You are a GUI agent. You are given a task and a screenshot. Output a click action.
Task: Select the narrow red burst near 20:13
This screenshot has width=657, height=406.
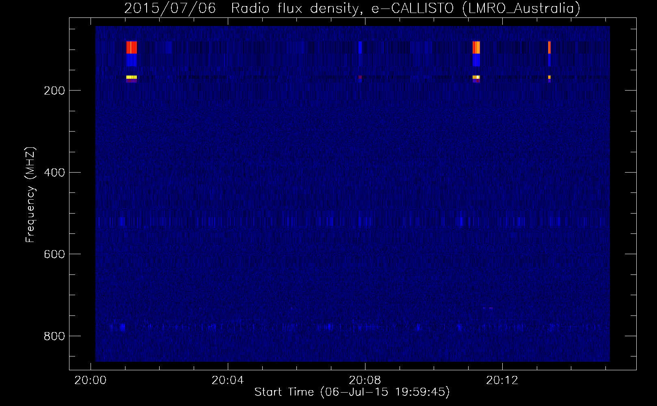(x=549, y=48)
